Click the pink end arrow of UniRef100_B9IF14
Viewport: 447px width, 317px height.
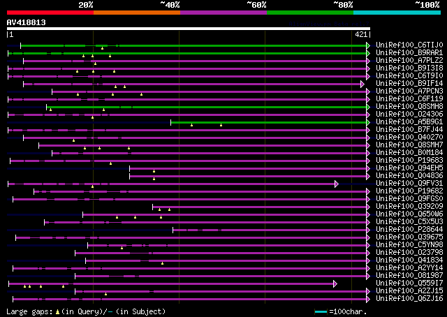pyautogui.click(x=362, y=84)
